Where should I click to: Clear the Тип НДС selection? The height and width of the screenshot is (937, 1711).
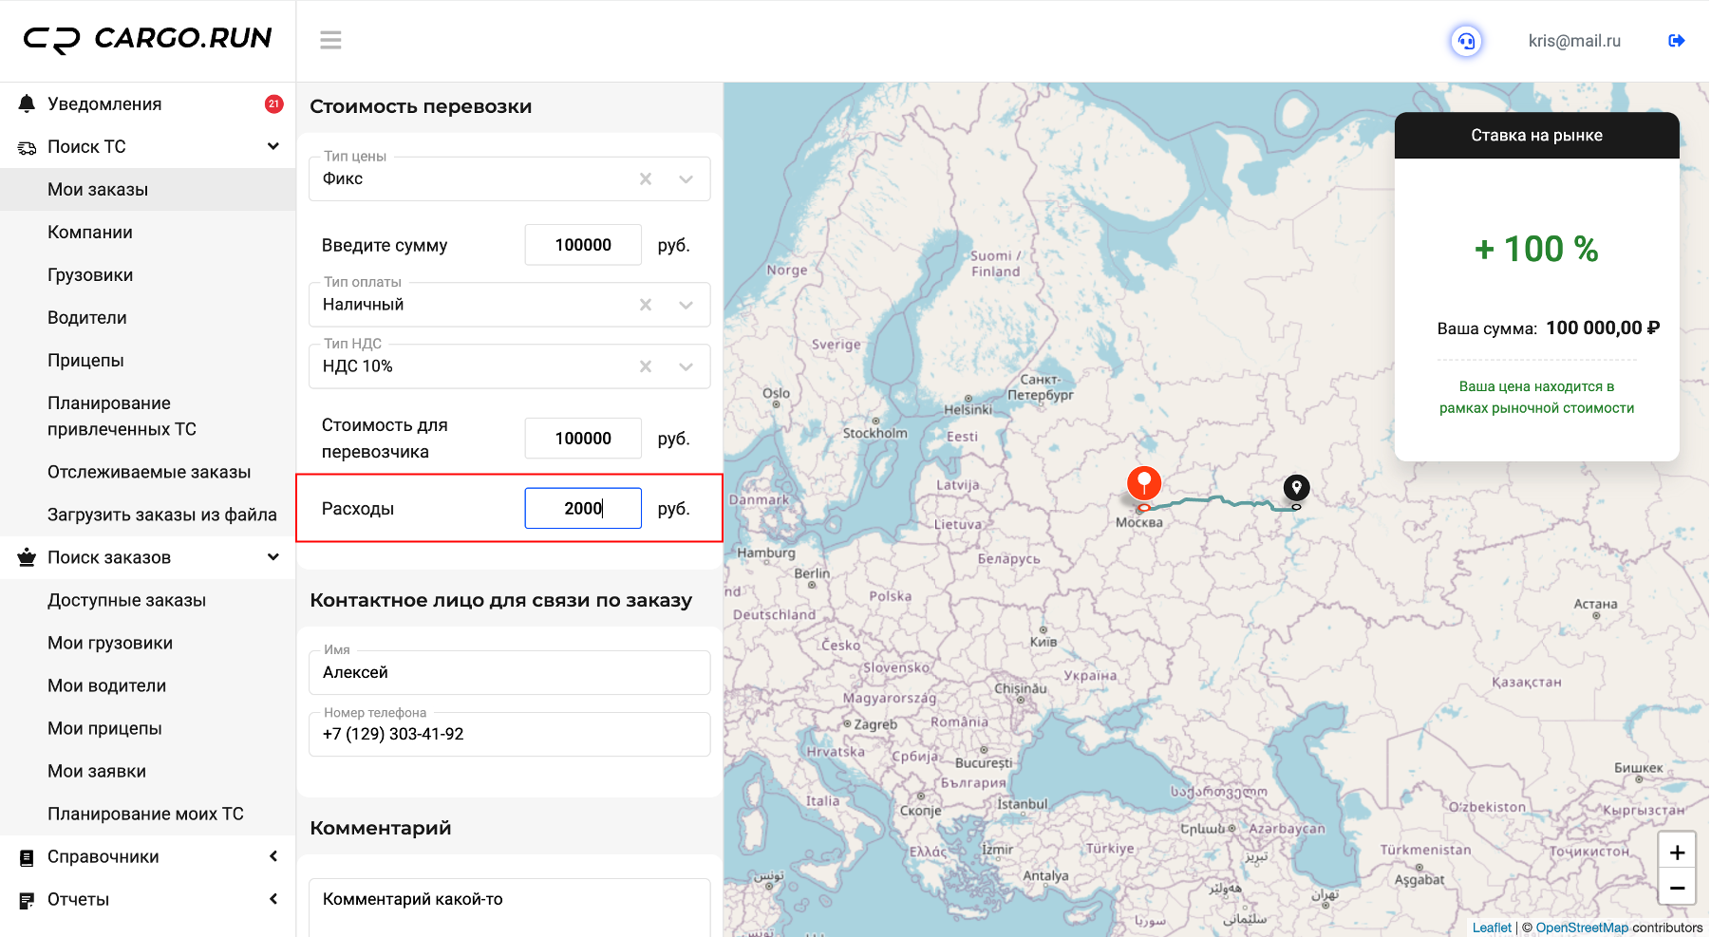(x=646, y=366)
